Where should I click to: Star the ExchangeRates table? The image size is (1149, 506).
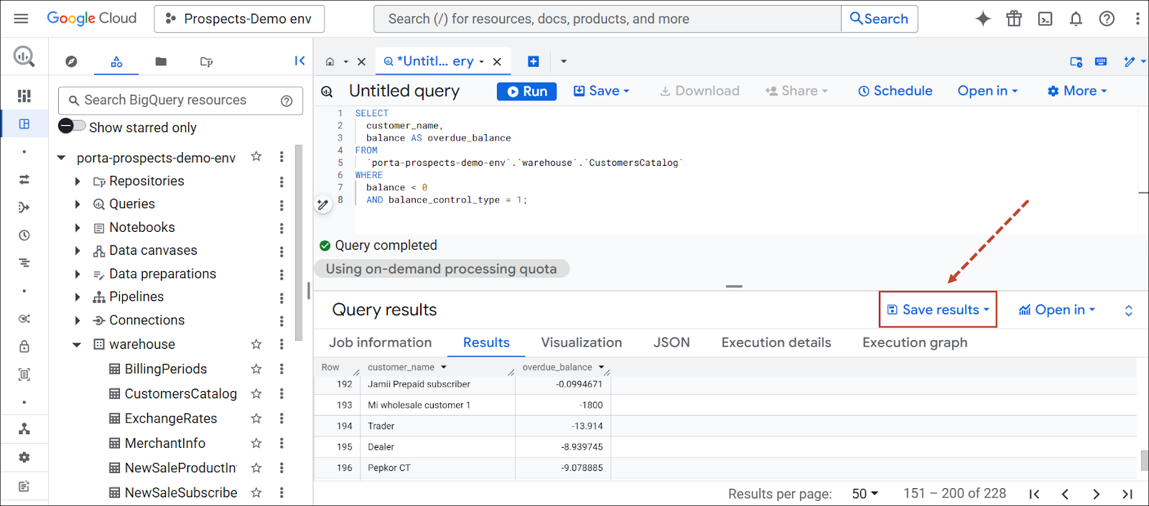[x=256, y=418]
